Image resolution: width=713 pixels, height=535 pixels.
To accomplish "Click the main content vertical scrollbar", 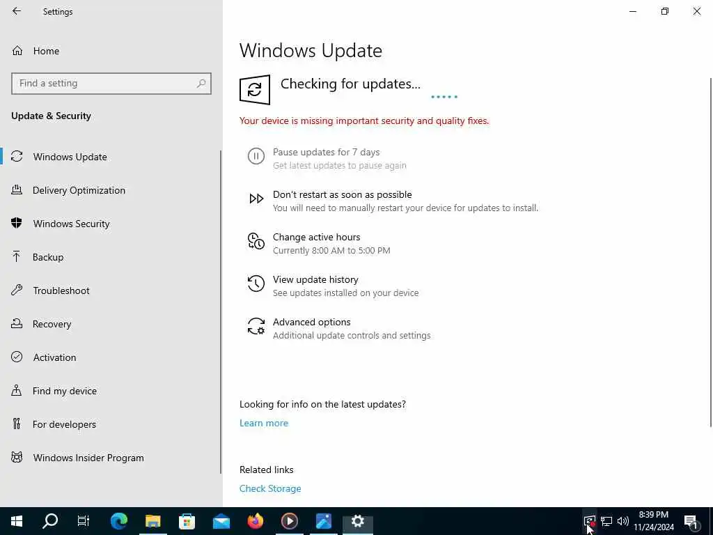I will click(711, 252).
